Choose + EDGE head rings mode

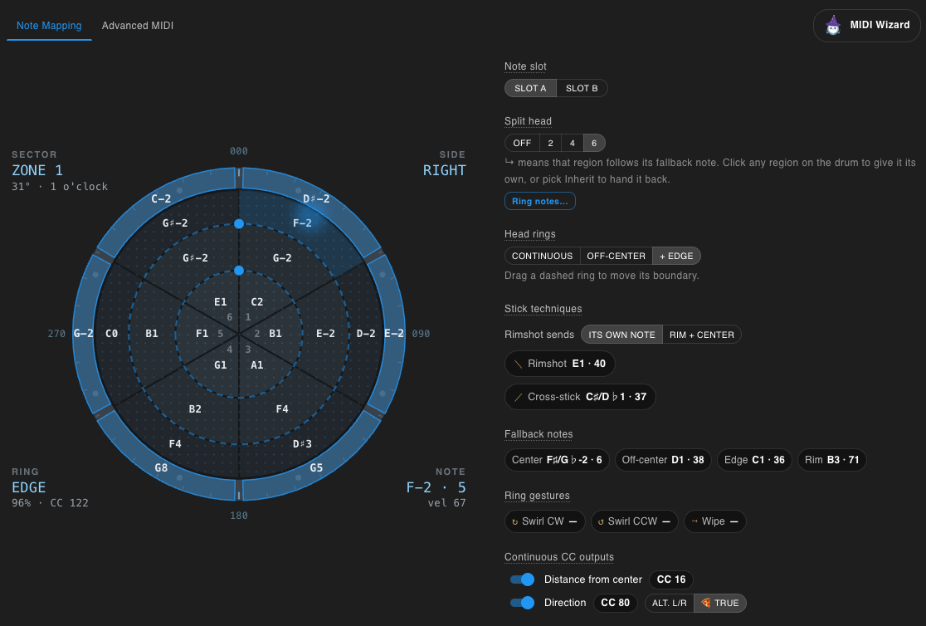pos(676,256)
